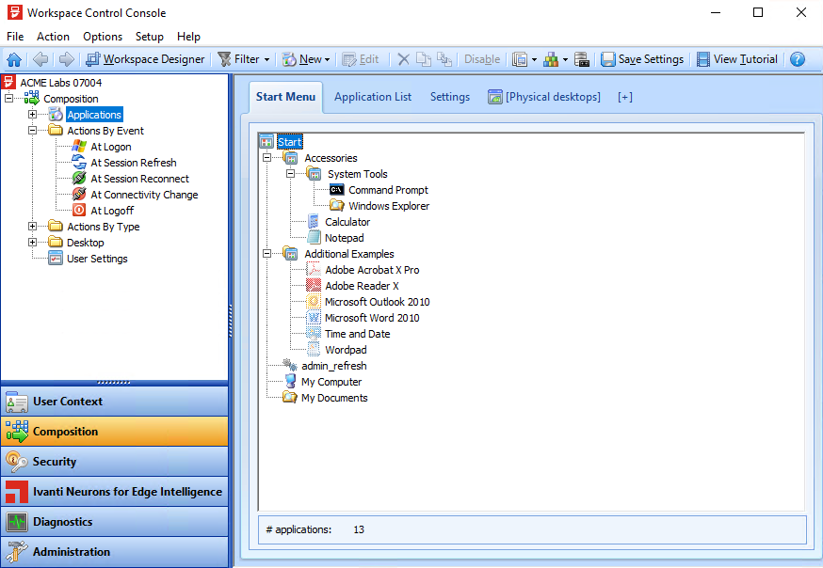Click the Calculator icon
Screen dimensions: 823x568
[x=314, y=222]
